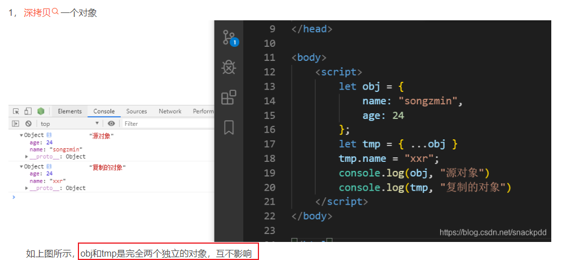This screenshot has width=562, height=260.
Task: Click line number 20 in the editor
Action: pyautogui.click(x=269, y=187)
